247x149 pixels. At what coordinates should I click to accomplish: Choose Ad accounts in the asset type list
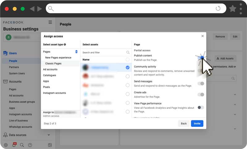pyautogui.click(x=50, y=70)
